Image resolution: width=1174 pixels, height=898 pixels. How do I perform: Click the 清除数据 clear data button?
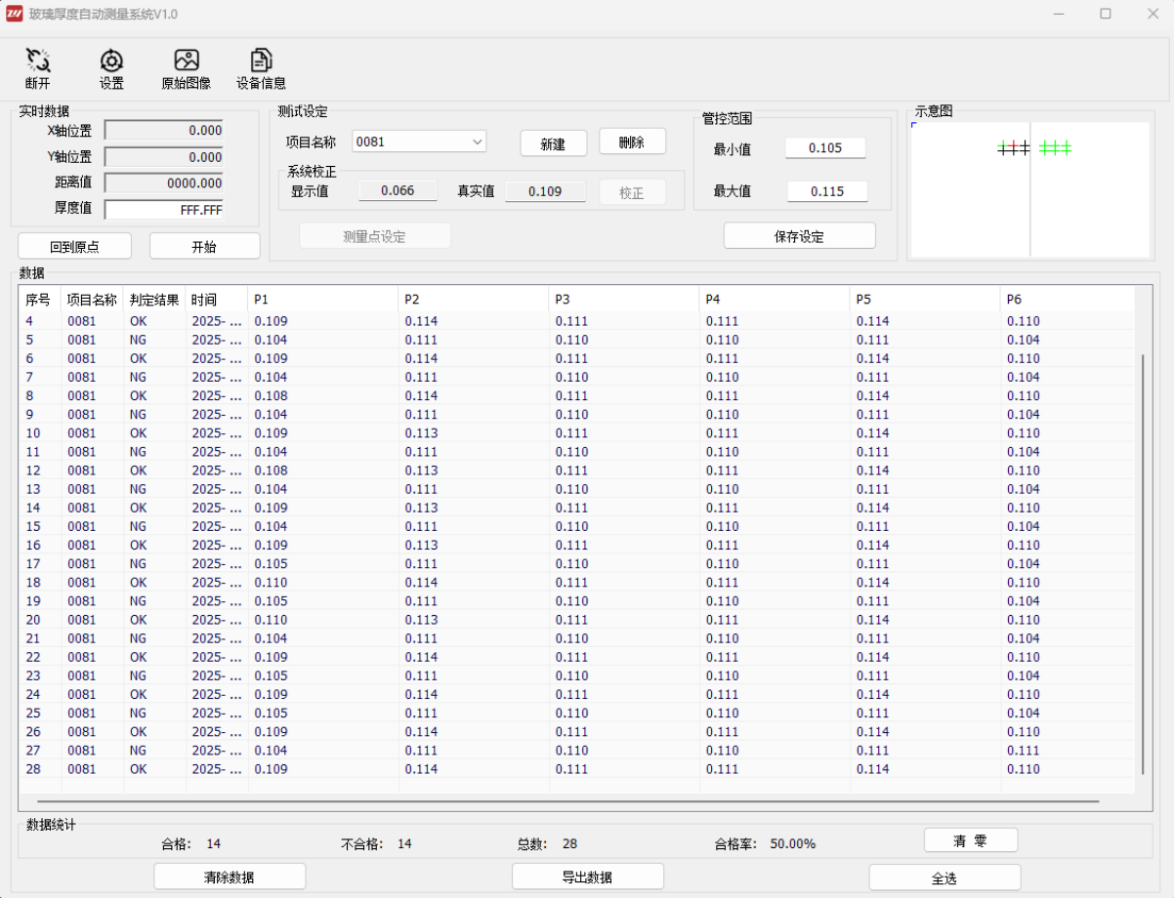[230, 878]
